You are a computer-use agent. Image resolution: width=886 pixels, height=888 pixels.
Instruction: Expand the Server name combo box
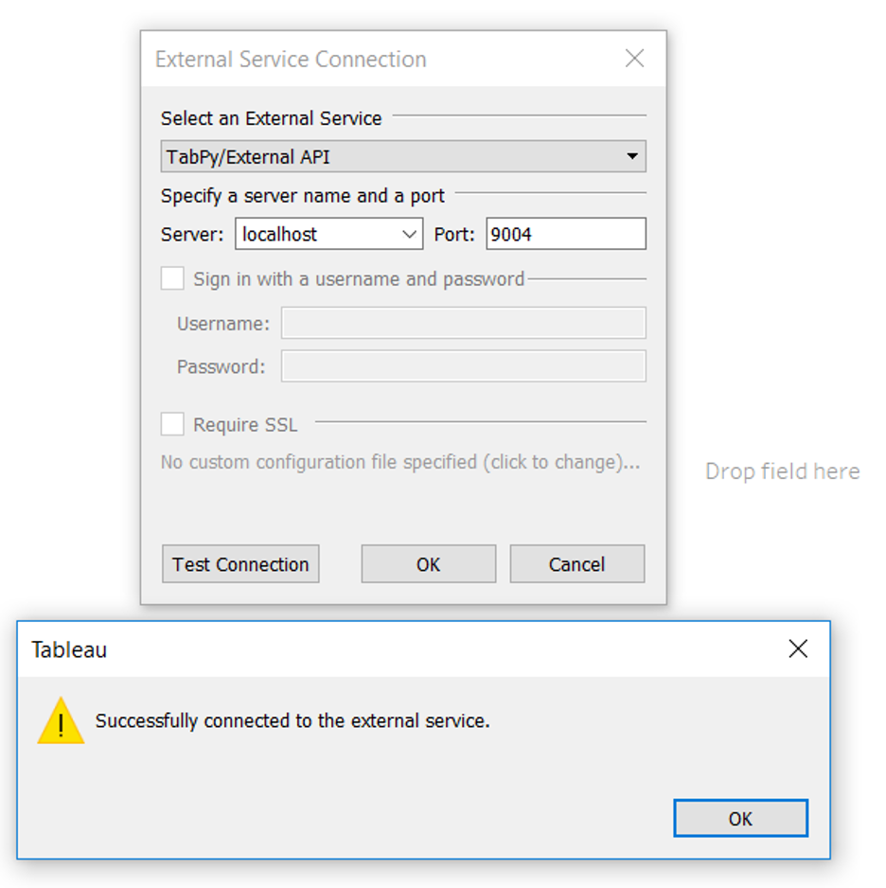click(412, 233)
